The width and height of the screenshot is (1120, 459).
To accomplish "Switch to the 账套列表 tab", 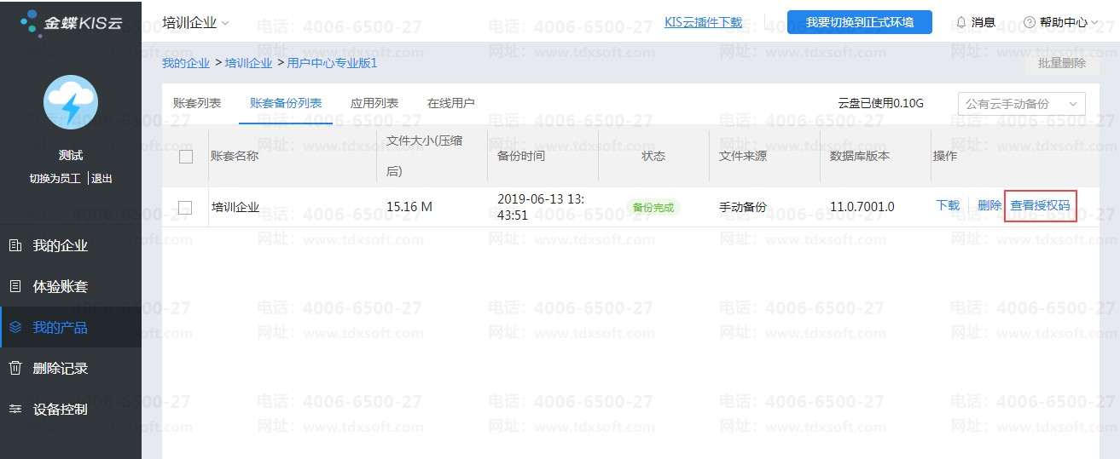I will [197, 103].
